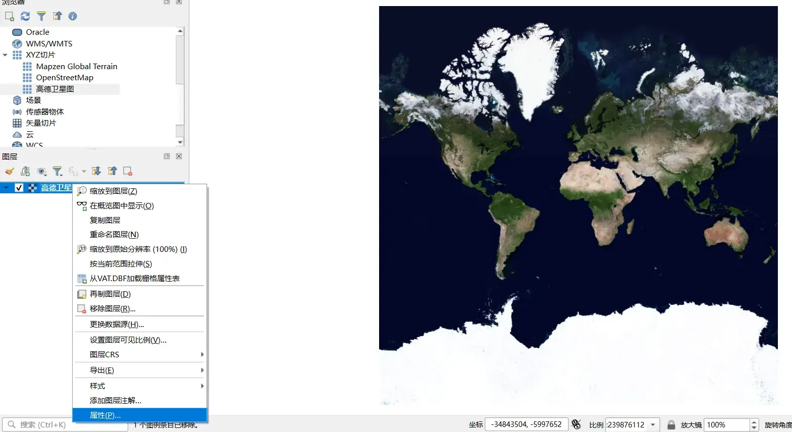
Task: Toggle the browser properties info widget
Action: tap(73, 16)
